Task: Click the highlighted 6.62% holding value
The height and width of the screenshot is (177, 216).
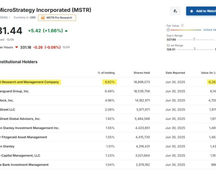Action: click(110, 82)
